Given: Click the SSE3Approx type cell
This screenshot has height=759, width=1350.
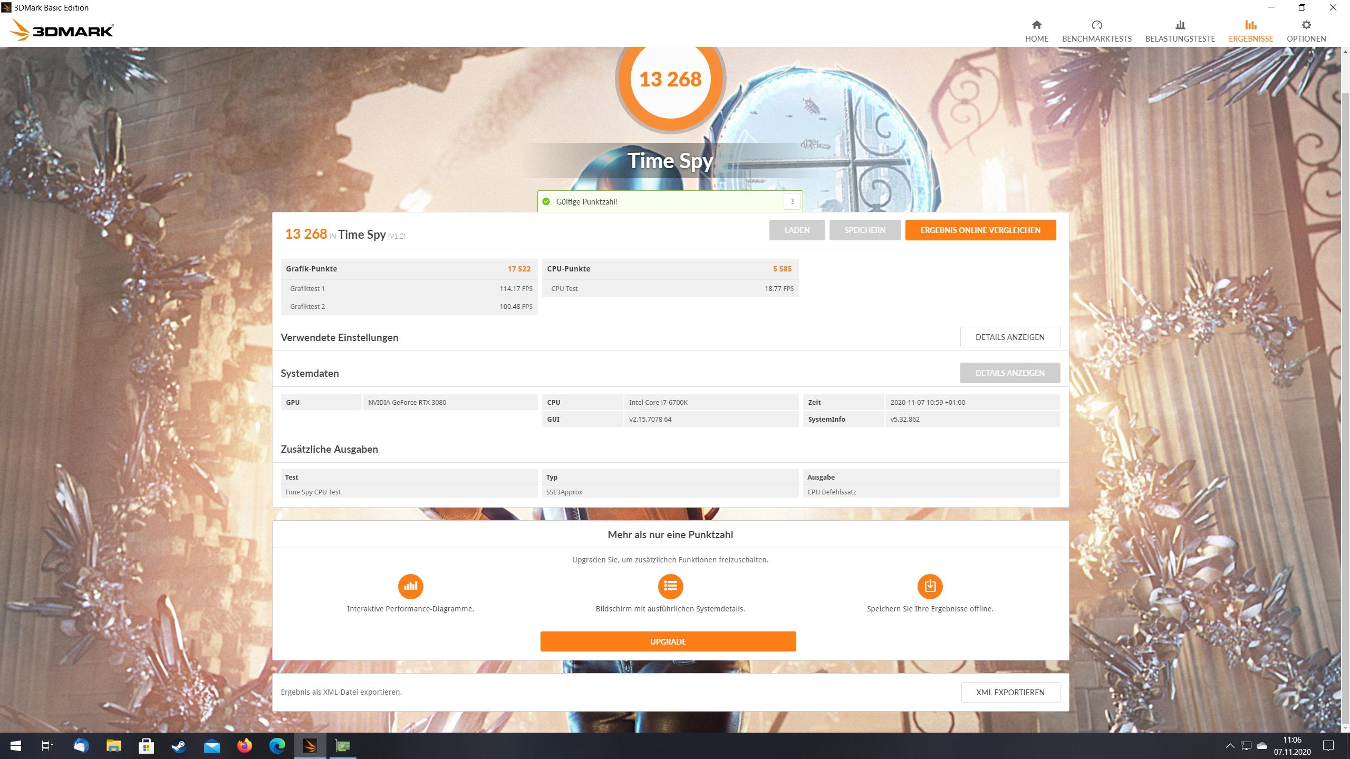Looking at the screenshot, I should pos(670,492).
